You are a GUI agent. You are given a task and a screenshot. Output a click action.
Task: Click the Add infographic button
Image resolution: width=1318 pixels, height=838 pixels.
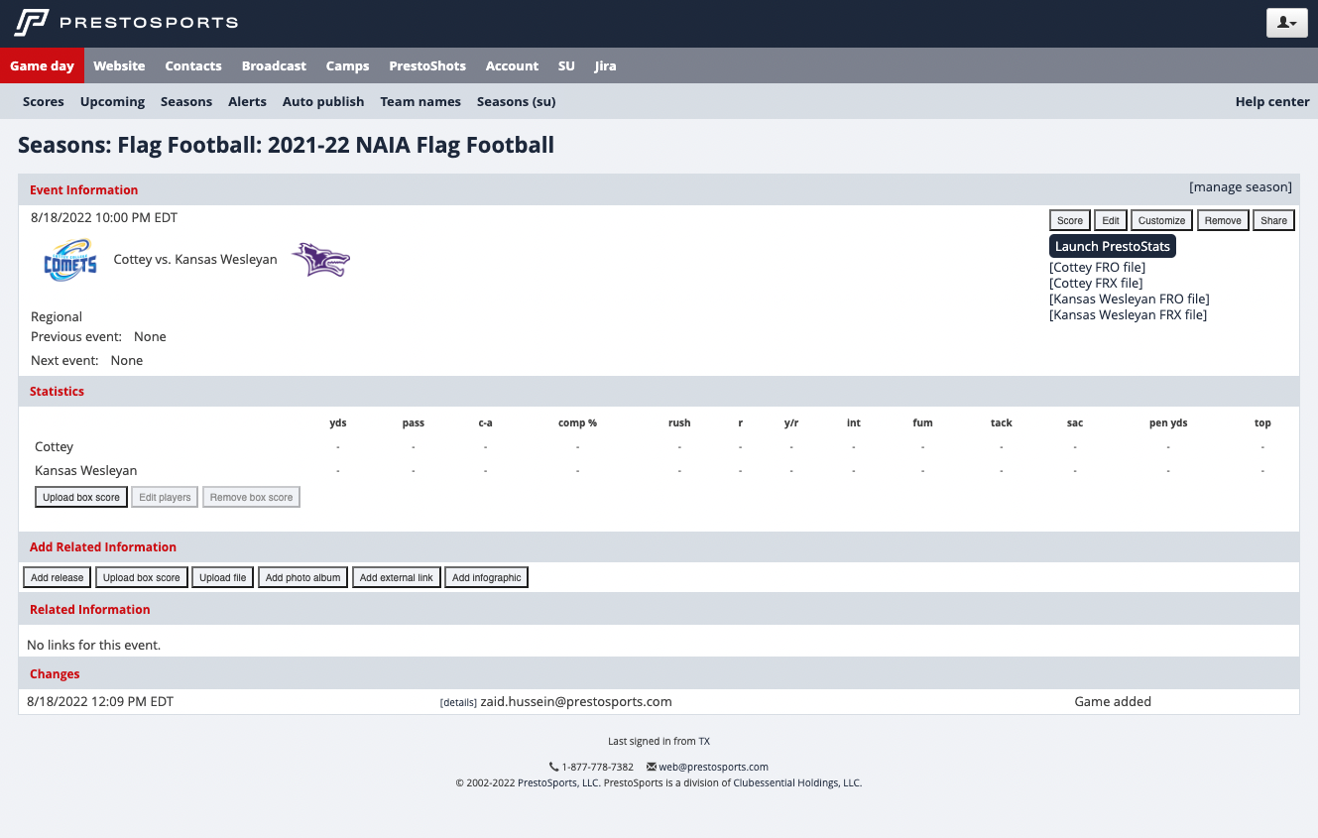pyautogui.click(x=487, y=577)
